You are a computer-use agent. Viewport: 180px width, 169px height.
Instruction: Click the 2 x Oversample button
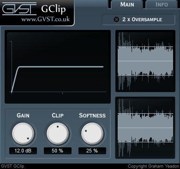coord(139,20)
